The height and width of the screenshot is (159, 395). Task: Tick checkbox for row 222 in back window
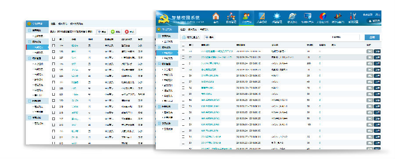coord(54,88)
